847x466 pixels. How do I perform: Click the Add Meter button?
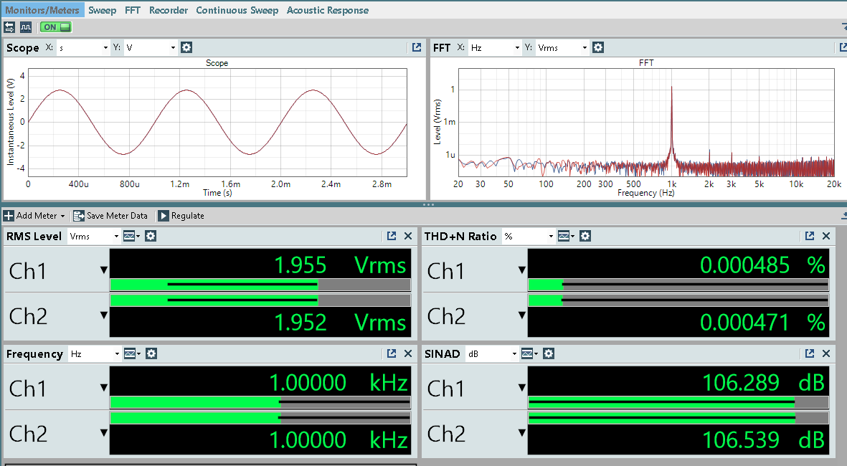tap(34, 216)
